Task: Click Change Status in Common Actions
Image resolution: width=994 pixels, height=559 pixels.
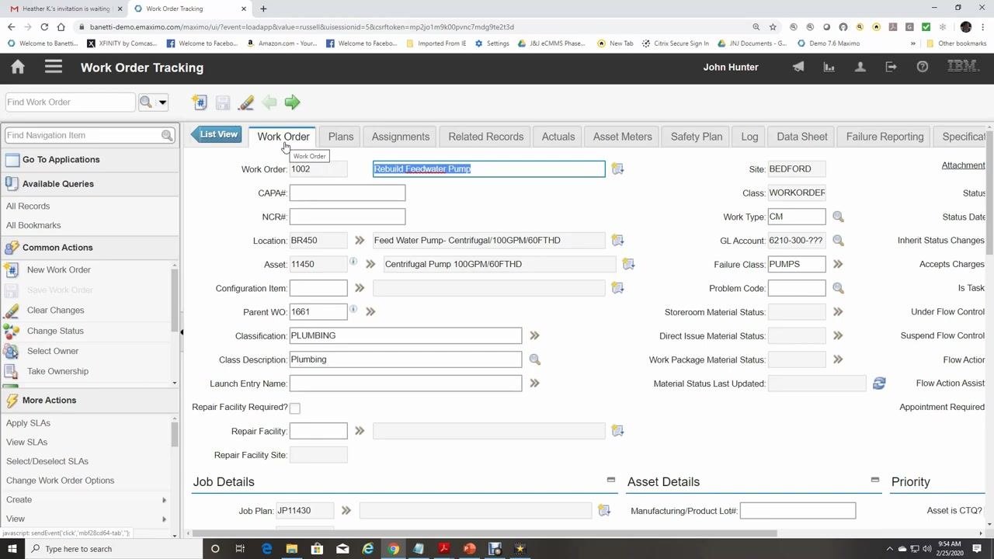Action: tap(55, 331)
